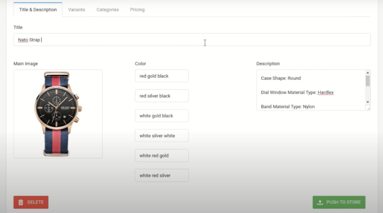Click the description scrollbar thumb
The image size is (383, 213).
[x=367, y=81]
